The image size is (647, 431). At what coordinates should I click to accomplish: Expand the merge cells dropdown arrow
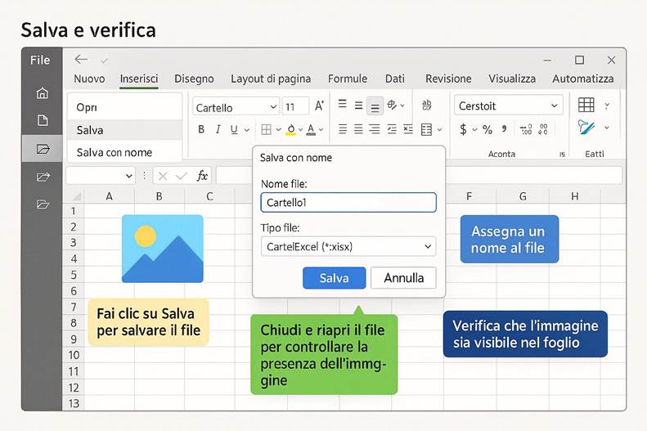439,130
